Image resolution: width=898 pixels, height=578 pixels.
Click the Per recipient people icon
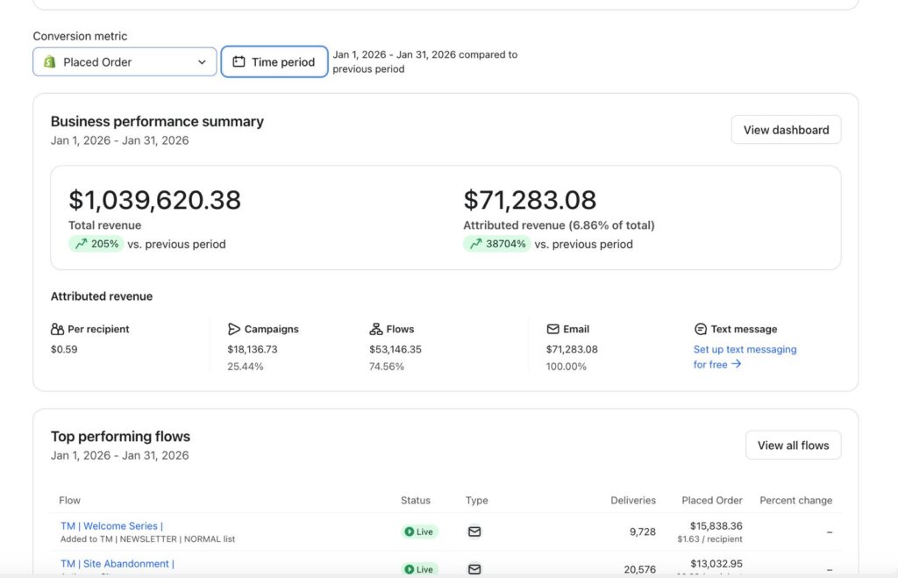click(58, 329)
